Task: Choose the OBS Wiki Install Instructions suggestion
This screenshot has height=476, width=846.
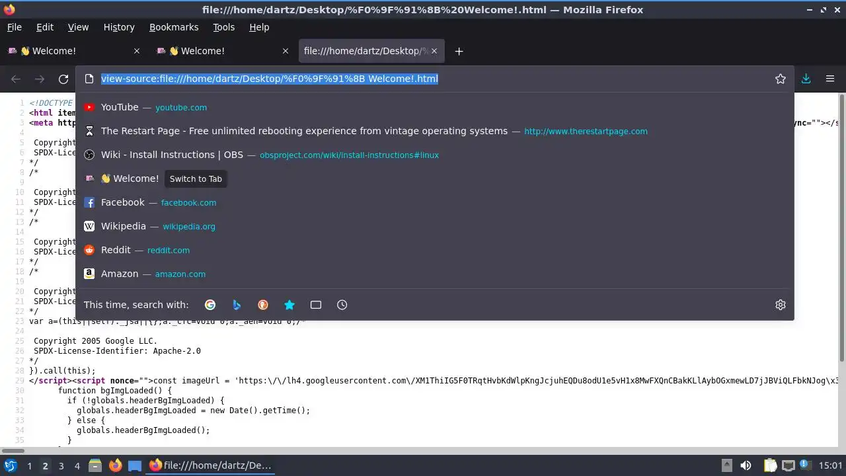Action: point(435,155)
